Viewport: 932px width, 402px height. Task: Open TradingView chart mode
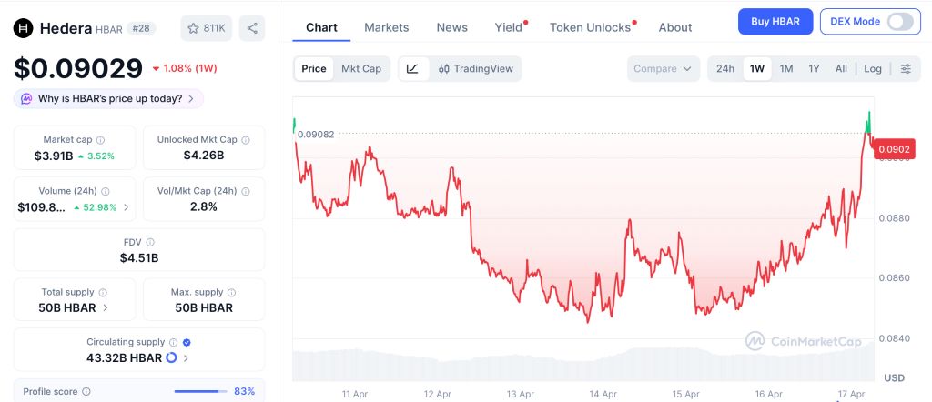pos(476,68)
